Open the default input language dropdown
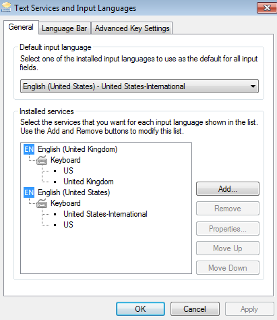This screenshot has width=277, height=320. tap(140, 86)
